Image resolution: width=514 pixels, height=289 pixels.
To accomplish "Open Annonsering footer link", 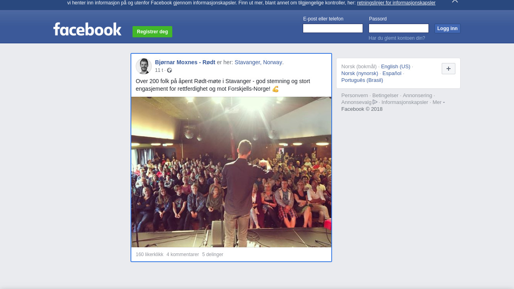I will (x=417, y=96).
